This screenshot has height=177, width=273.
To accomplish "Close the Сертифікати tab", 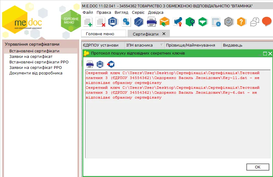I will [164, 34].
